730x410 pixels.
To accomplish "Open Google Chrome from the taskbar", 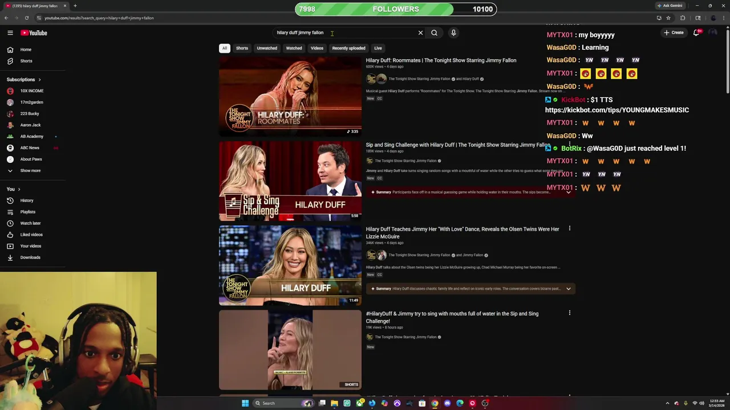I will pos(435,403).
